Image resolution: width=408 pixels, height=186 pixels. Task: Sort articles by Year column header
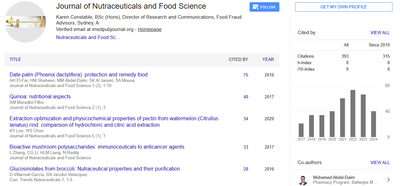[x=268, y=59]
